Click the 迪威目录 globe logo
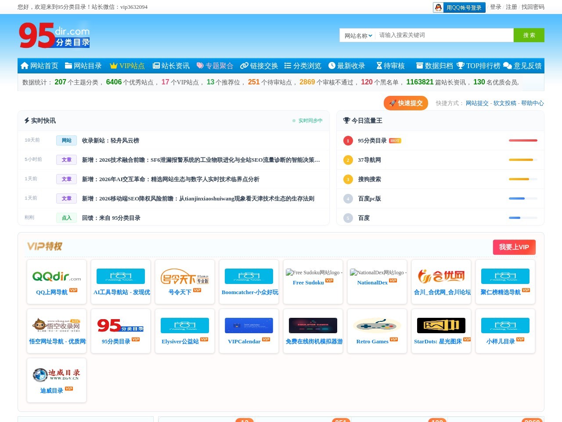This screenshot has width=562, height=422. pyautogui.click(x=57, y=375)
